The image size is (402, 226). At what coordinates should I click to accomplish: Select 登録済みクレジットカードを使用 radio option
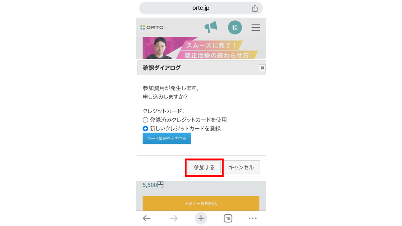pyautogui.click(x=145, y=120)
